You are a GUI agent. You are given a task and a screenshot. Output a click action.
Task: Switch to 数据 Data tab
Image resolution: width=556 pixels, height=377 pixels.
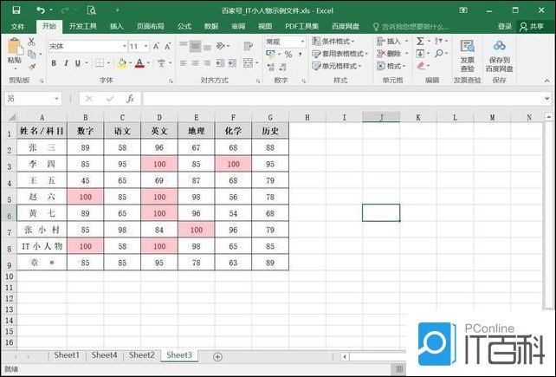211,26
